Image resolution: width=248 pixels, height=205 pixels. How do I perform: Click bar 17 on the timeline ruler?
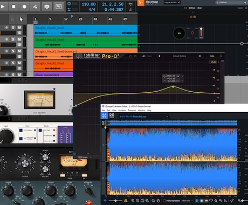tap(66, 19)
